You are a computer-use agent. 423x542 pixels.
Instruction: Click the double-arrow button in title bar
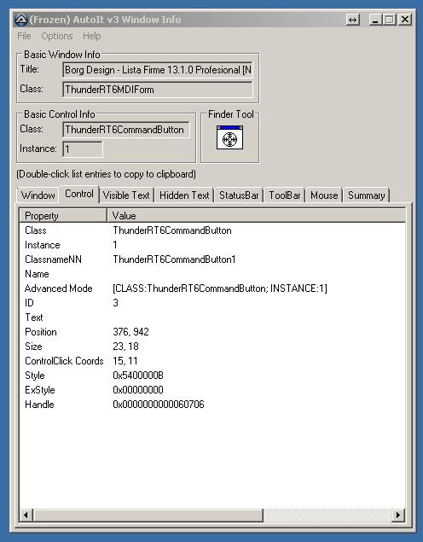(352, 20)
